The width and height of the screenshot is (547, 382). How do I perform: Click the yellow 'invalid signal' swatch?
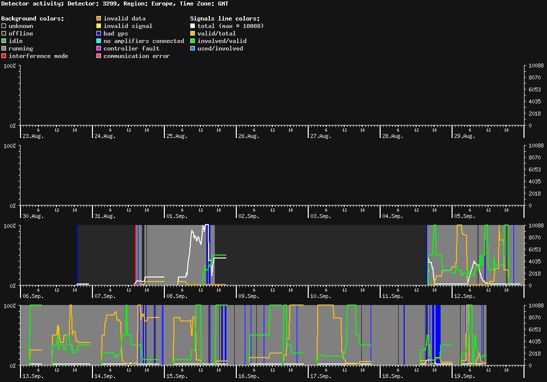(99, 26)
